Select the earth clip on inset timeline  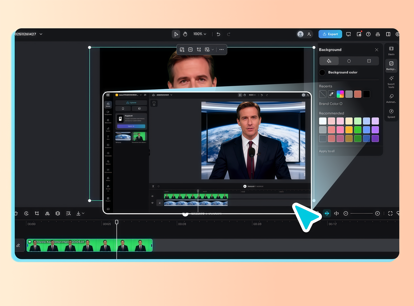(196, 203)
